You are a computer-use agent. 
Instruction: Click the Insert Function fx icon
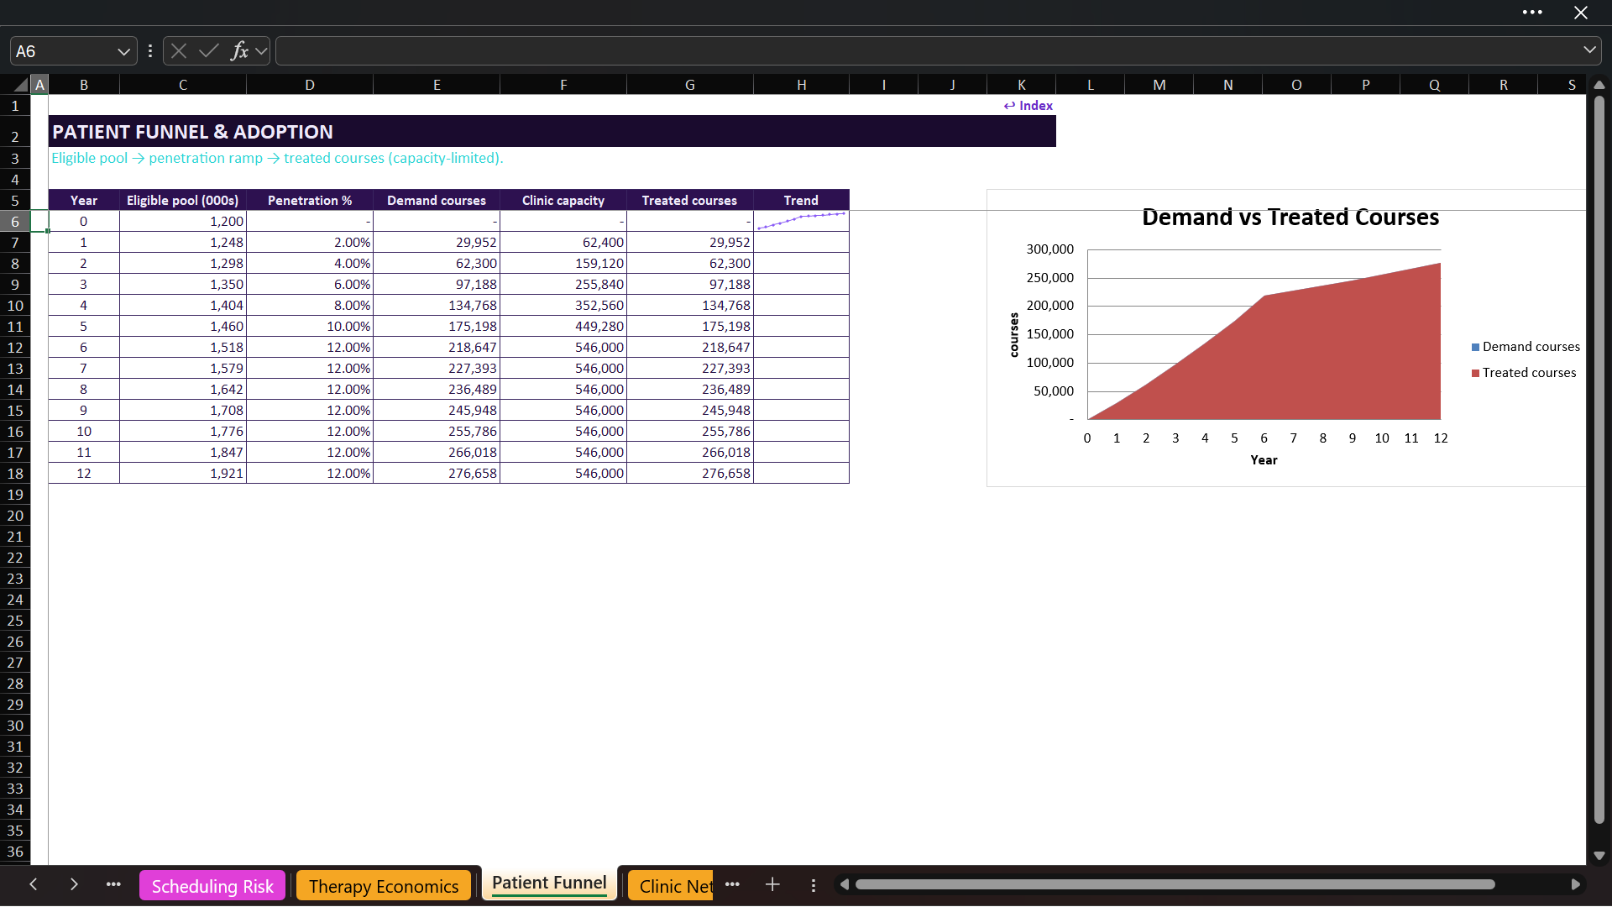point(239,51)
